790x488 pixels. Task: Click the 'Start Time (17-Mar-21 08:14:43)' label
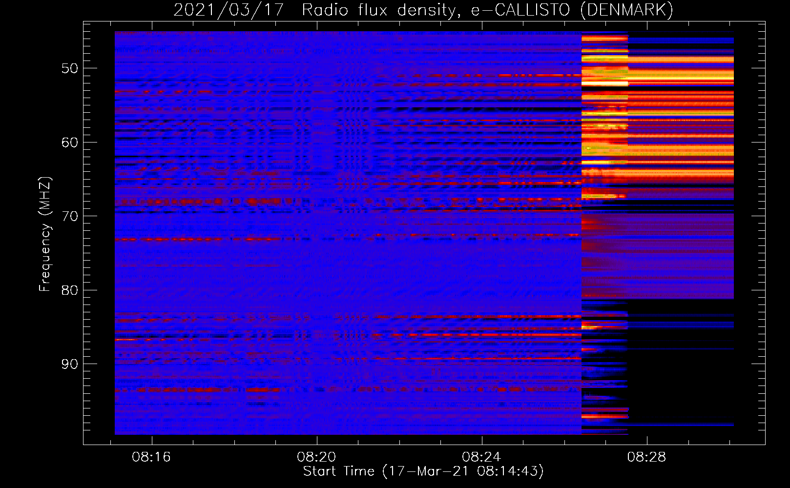pyautogui.click(x=423, y=471)
